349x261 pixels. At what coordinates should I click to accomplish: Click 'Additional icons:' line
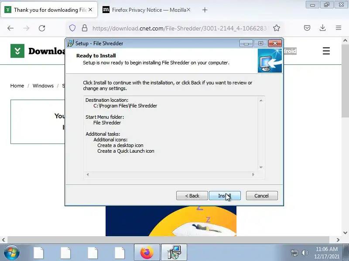110,140
